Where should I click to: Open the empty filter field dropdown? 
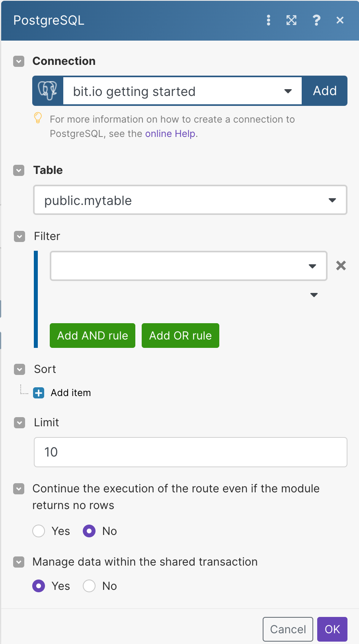click(188, 265)
